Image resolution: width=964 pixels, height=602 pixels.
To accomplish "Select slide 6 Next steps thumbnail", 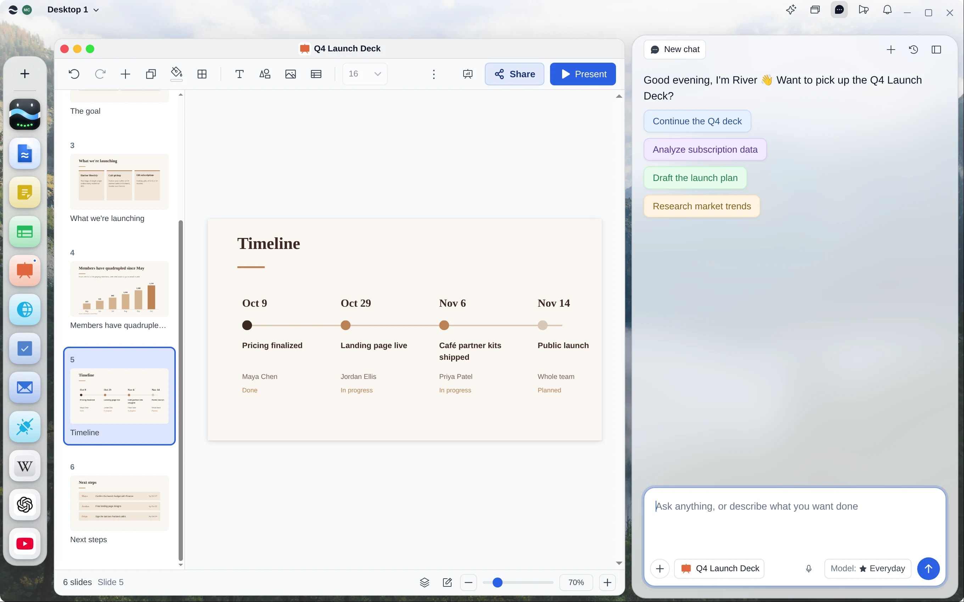I will [119, 503].
